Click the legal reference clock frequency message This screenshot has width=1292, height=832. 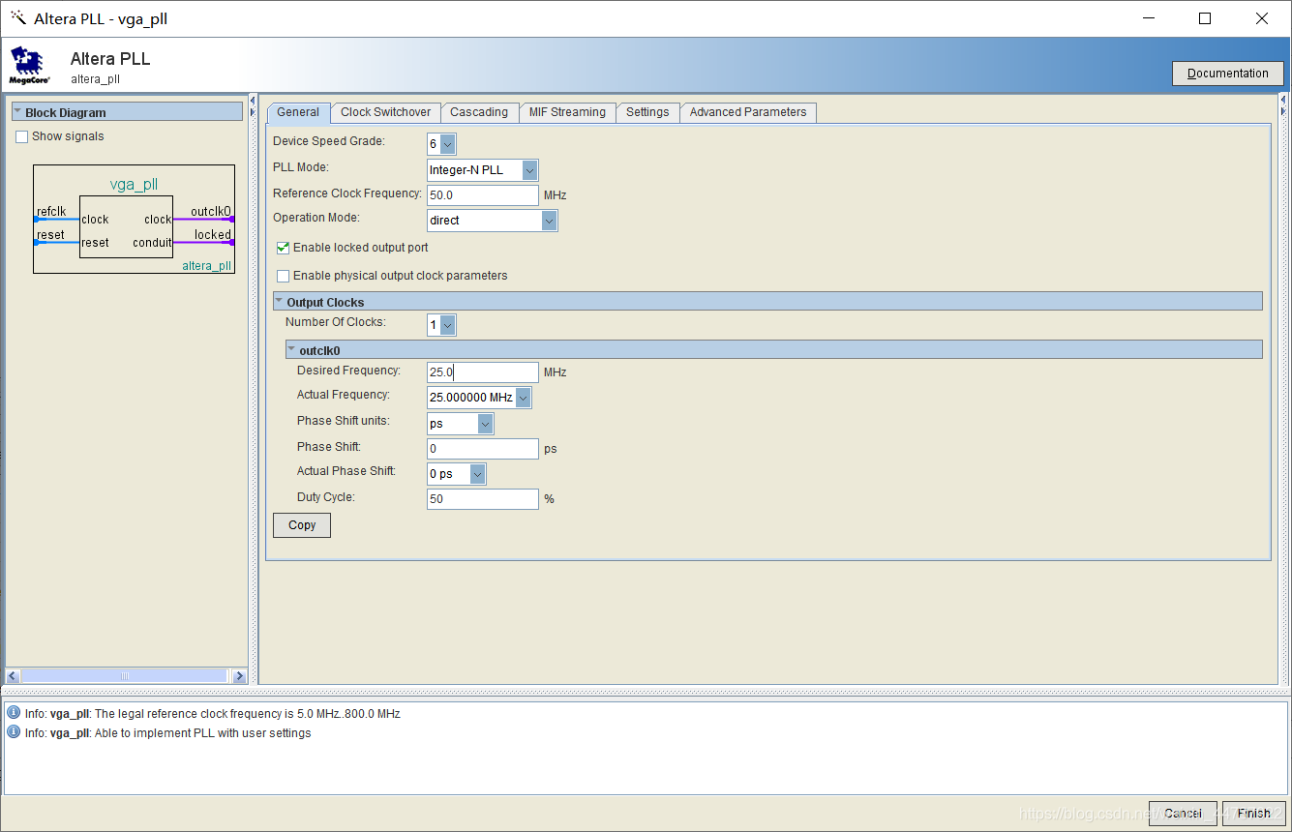[213, 714]
